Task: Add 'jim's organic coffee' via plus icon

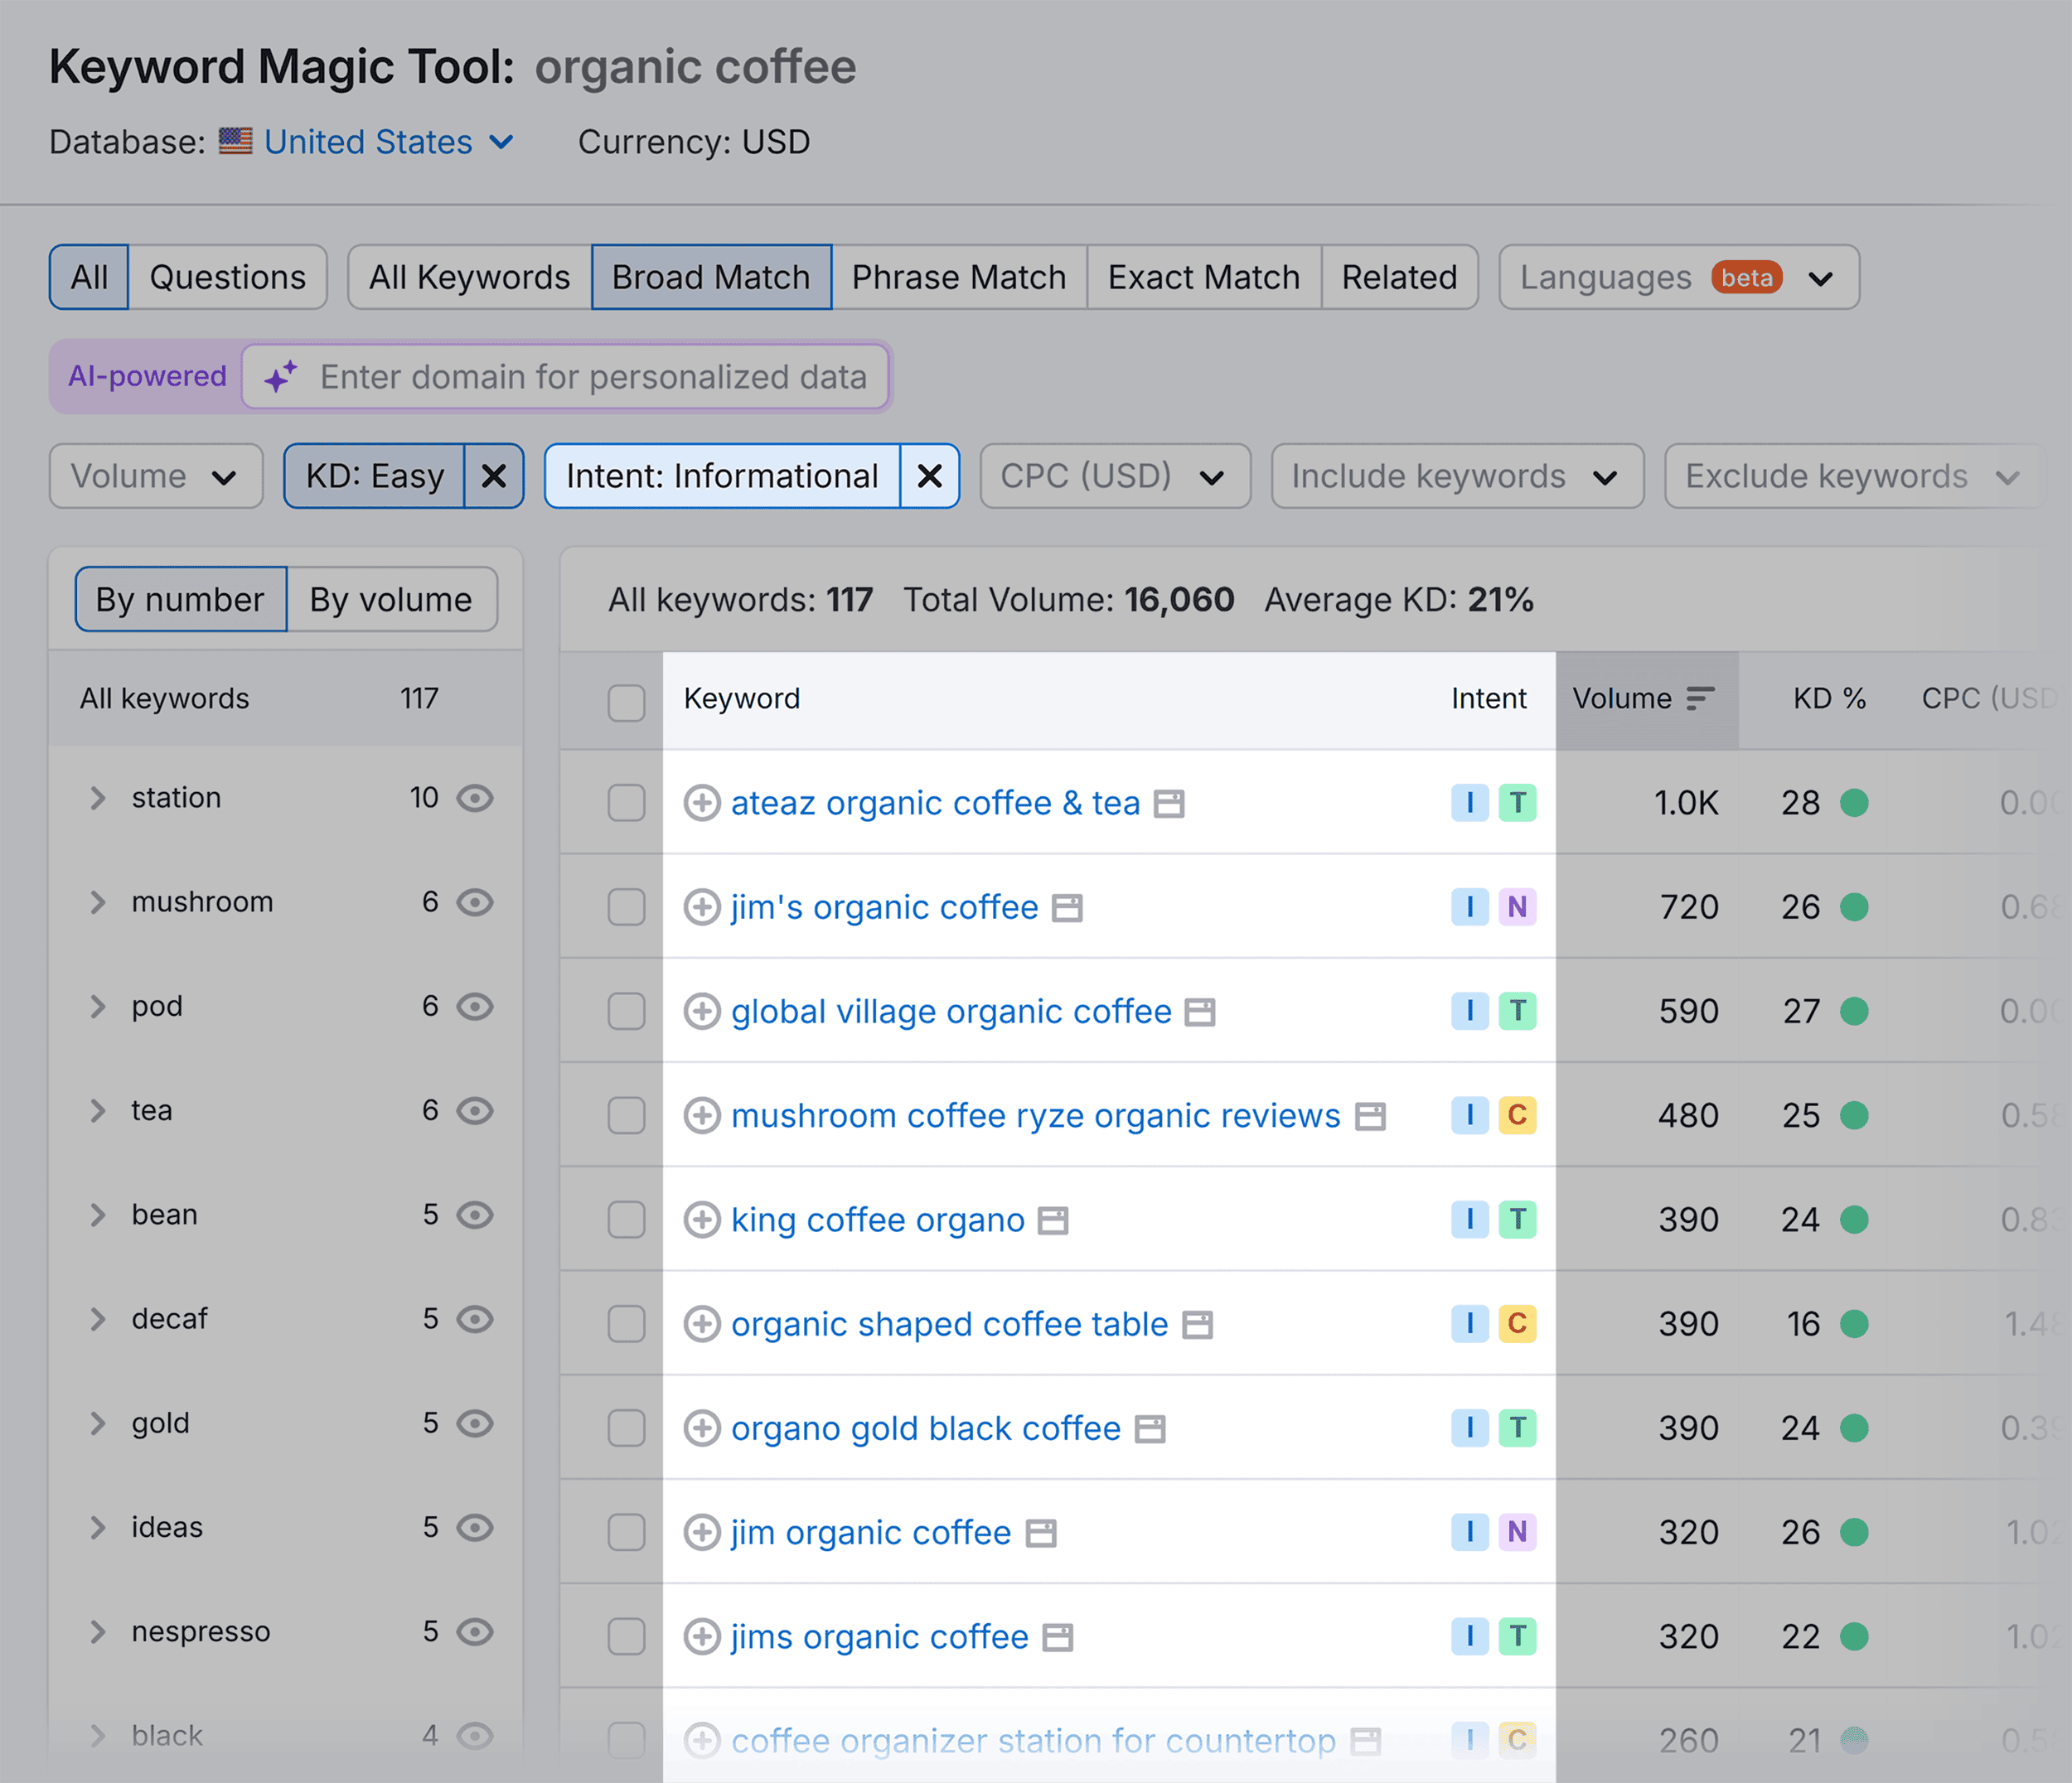Action: pyautogui.click(x=702, y=906)
